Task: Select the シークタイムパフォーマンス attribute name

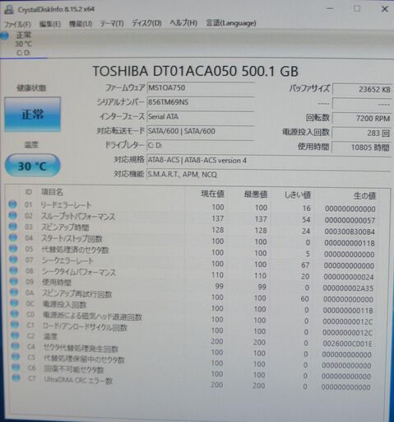Action: click(x=79, y=272)
